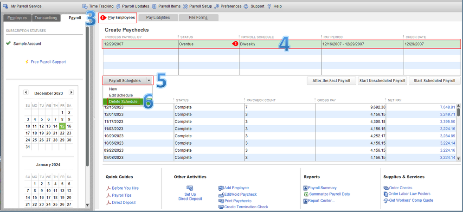Image resolution: width=463 pixels, height=212 pixels.
Task: Open net pay 3,249.71 link
Action: point(448,114)
